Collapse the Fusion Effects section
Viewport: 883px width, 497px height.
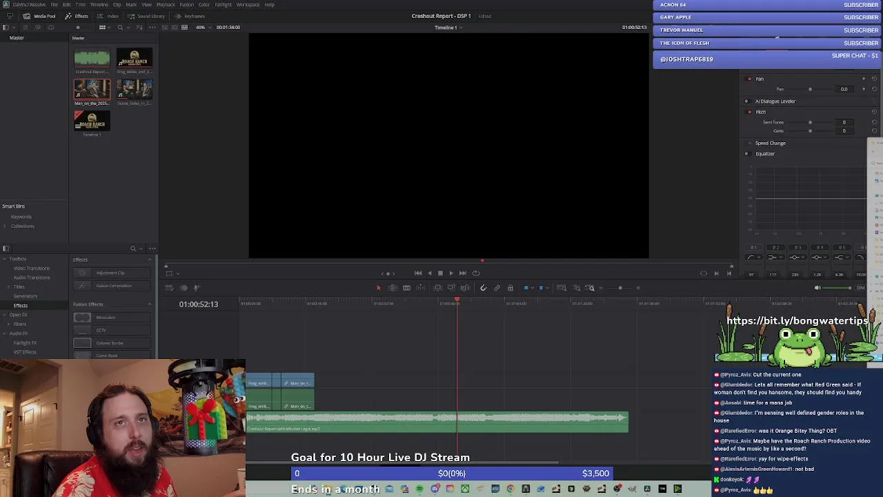(x=150, y=304)
